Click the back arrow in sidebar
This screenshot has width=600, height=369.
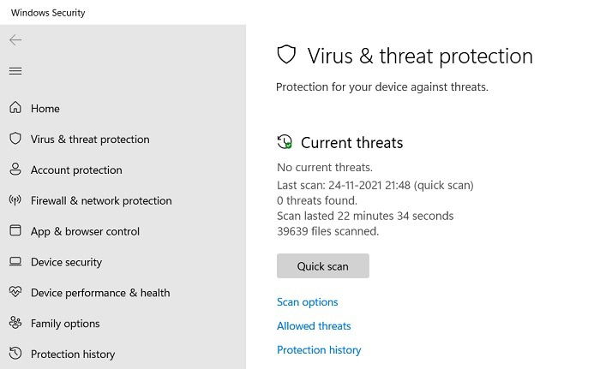[x=15, y=40]
